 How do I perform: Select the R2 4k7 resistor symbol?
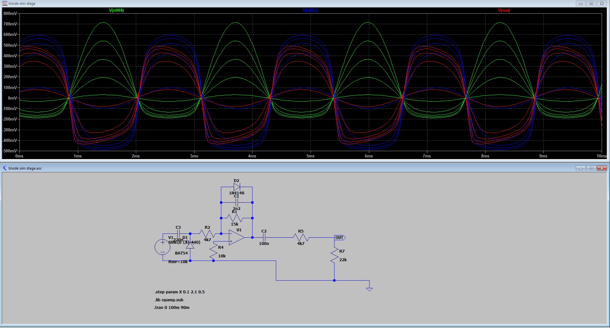tap(208, 234)
